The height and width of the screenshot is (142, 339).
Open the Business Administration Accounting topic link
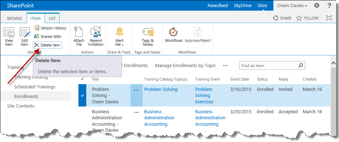pos(159,118)
